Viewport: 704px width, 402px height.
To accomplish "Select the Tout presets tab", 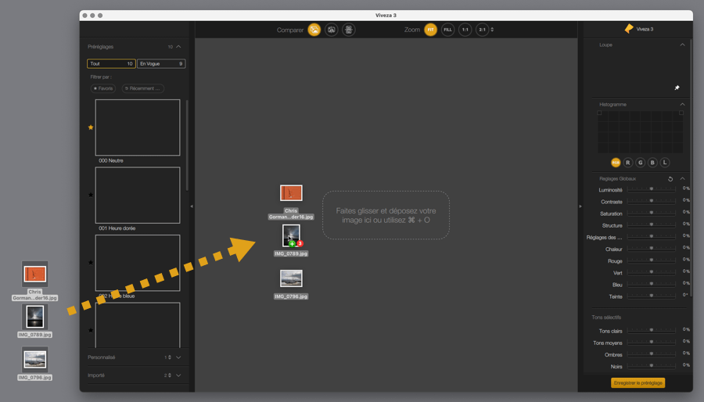I will coord(111,63).
